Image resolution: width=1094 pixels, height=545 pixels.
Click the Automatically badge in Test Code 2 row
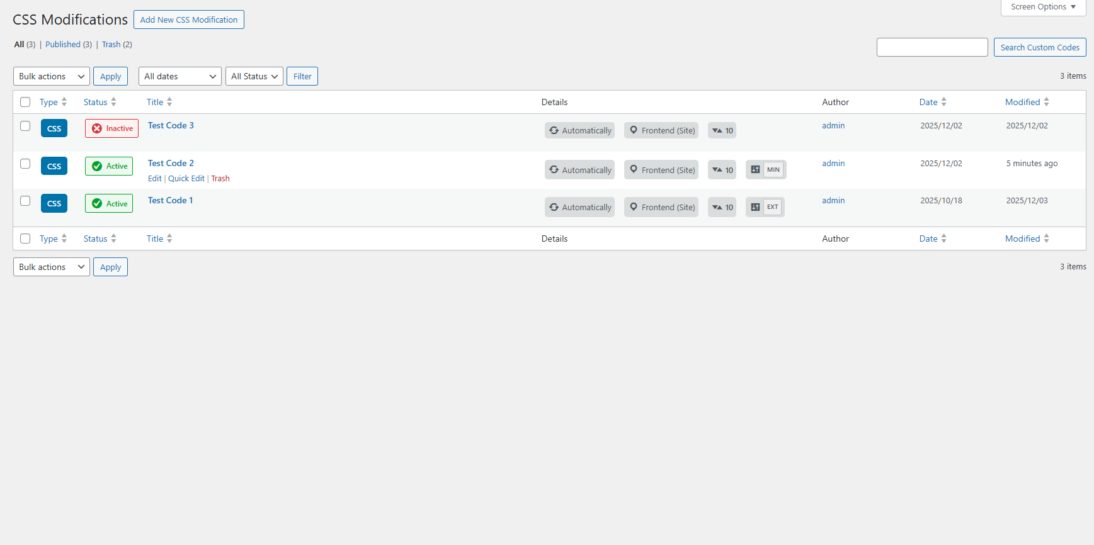[x=579, y=170]
